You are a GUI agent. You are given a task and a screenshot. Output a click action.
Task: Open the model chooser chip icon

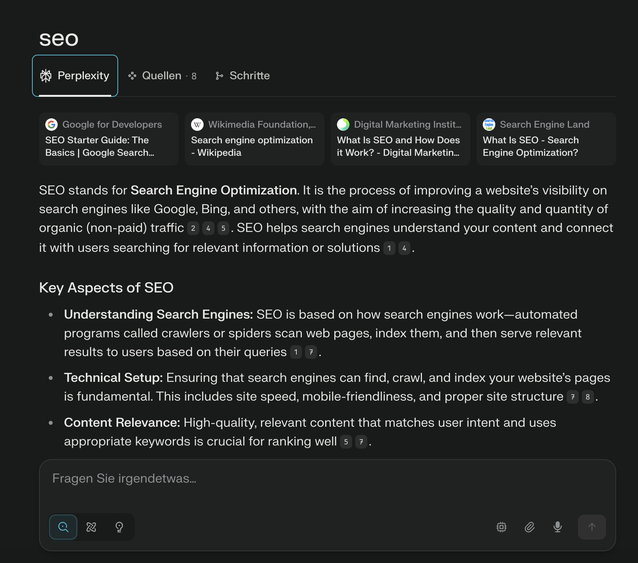[502, 527]
